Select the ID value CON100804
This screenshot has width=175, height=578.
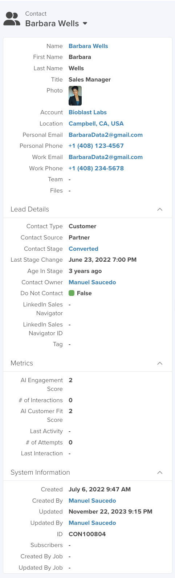[87, 534]
